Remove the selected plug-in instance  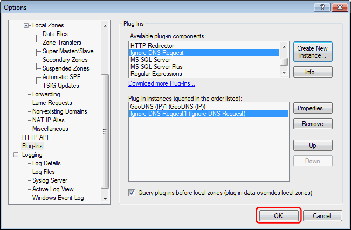point(313,124)
